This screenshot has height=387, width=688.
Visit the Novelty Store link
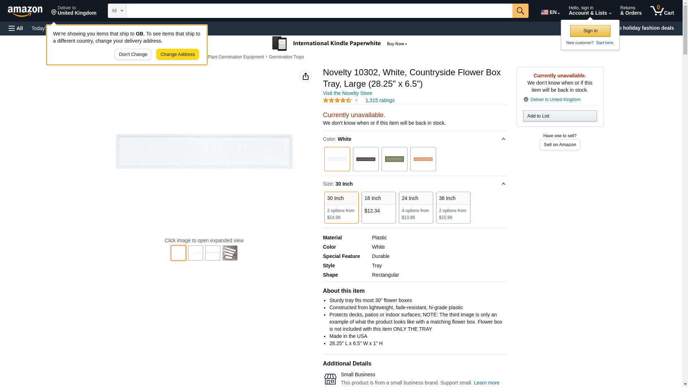[x=347, y=93]
